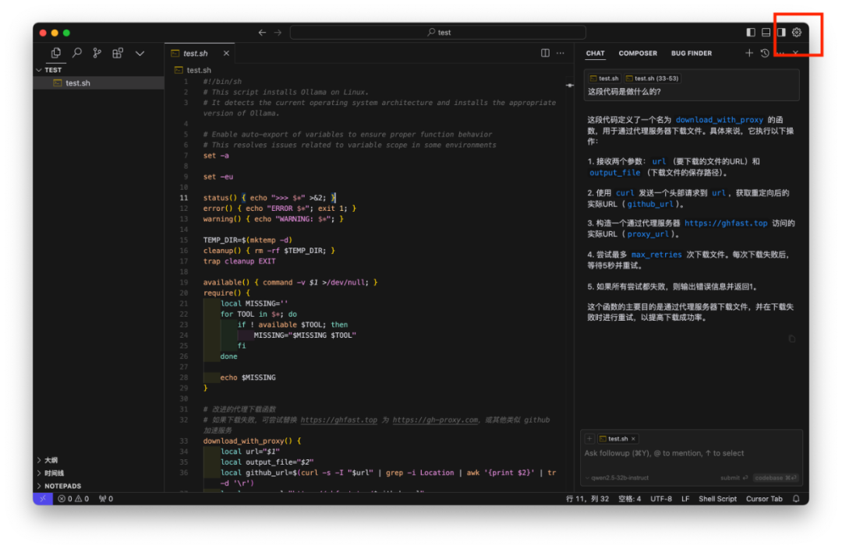
Task: Open settings gear icon in title bar
Action: pos(797,32)
